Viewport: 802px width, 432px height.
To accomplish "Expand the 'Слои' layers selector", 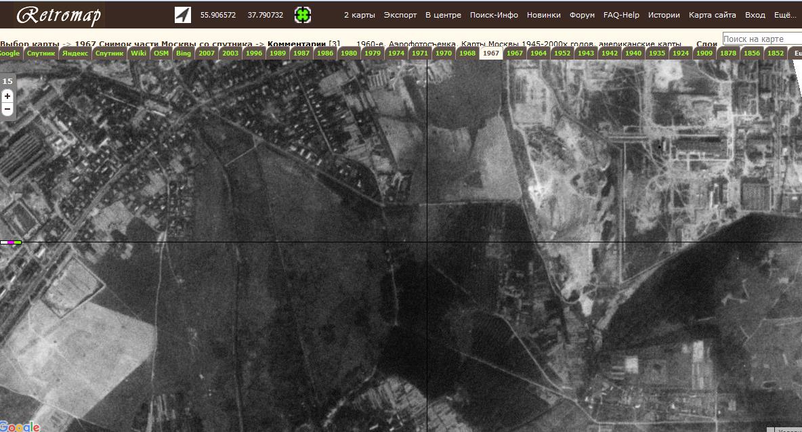I will (x=706, y=44).
